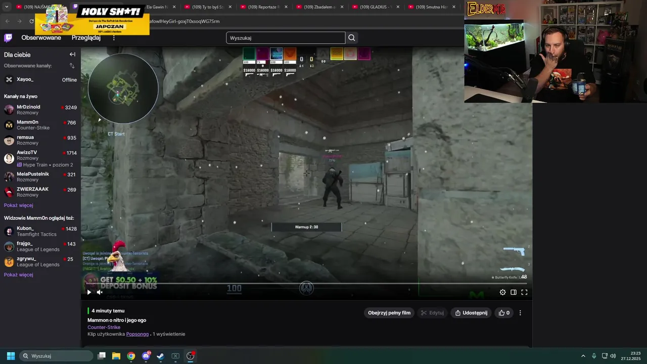Open ZWIERZAAAK channel in sidebar
647x364 pixels.
point(40,192)
